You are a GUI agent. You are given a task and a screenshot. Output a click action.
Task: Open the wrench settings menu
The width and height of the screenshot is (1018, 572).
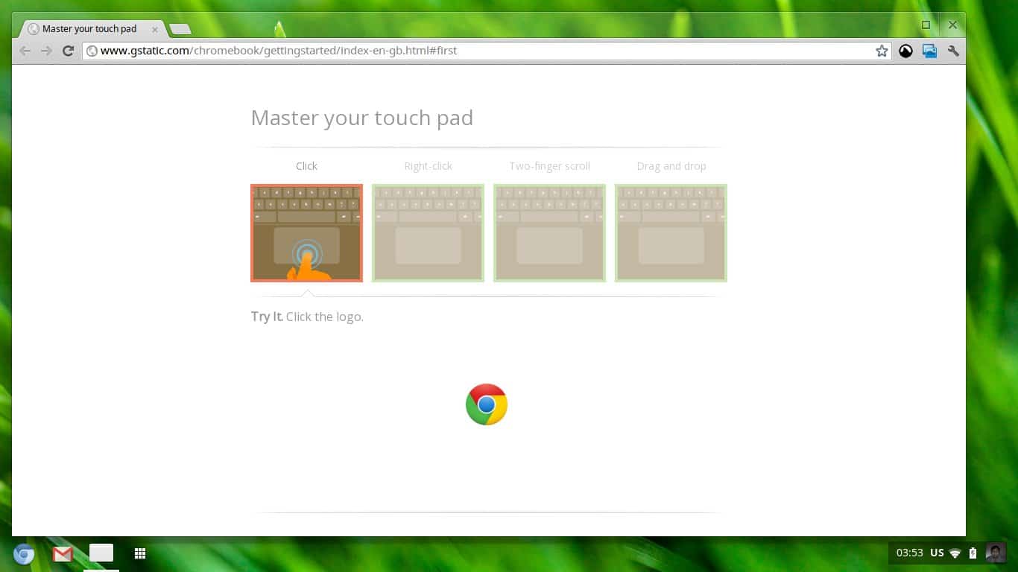953,51
